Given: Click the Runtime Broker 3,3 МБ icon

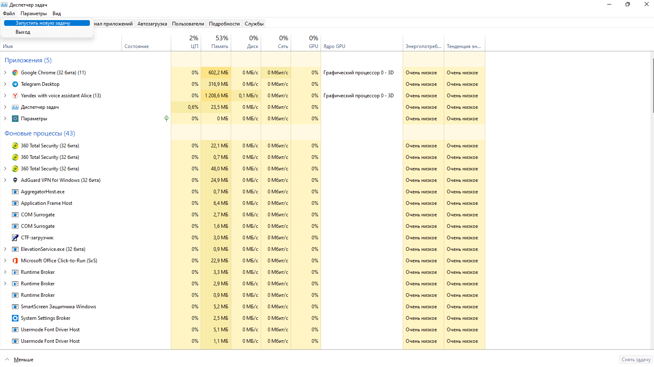Looking at the screenshot, I should 15,272.
